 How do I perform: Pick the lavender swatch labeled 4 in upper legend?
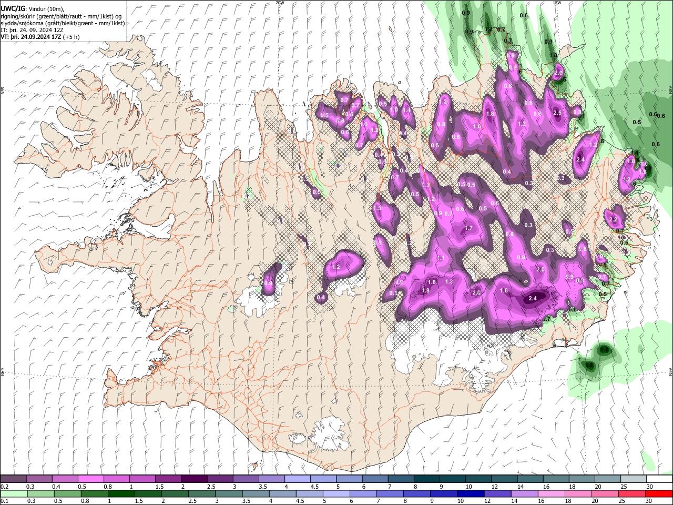297,479
